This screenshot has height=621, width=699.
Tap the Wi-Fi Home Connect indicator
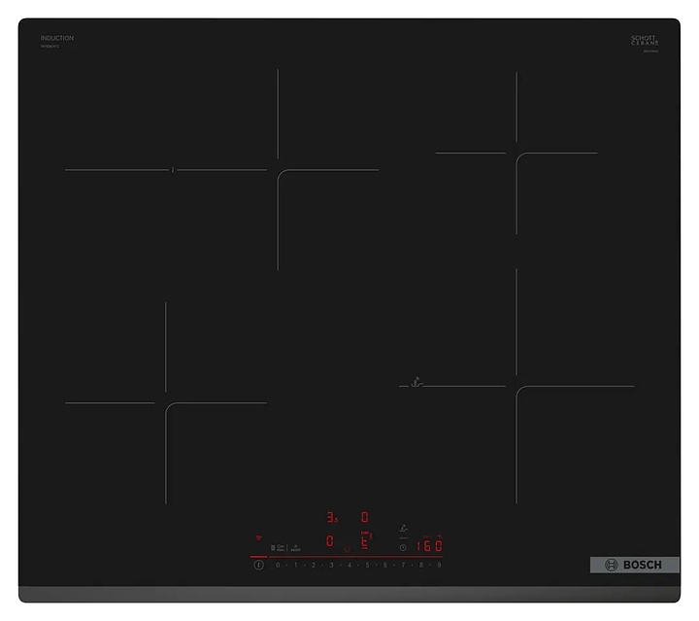click(x=259, y=535)
